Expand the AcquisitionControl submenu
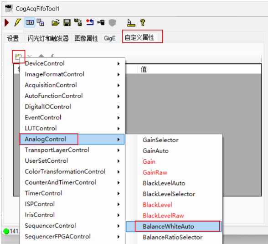Viewport: 268px width, 244px height. (x=72, y=85)
